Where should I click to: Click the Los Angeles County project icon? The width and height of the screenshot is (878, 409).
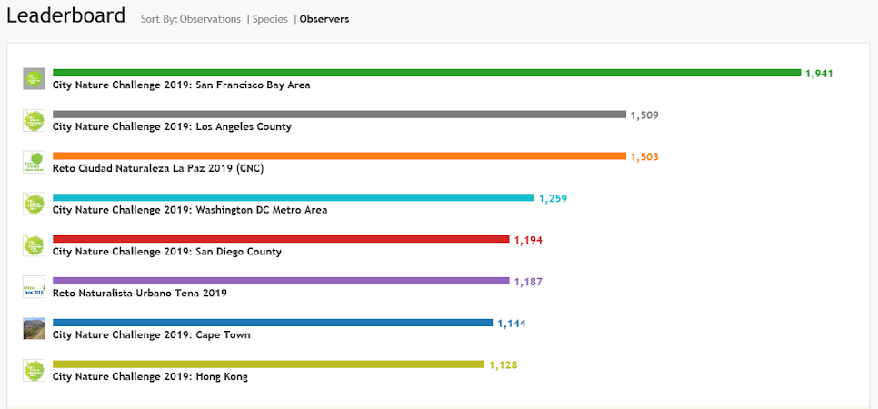click(x=34, y=121)
